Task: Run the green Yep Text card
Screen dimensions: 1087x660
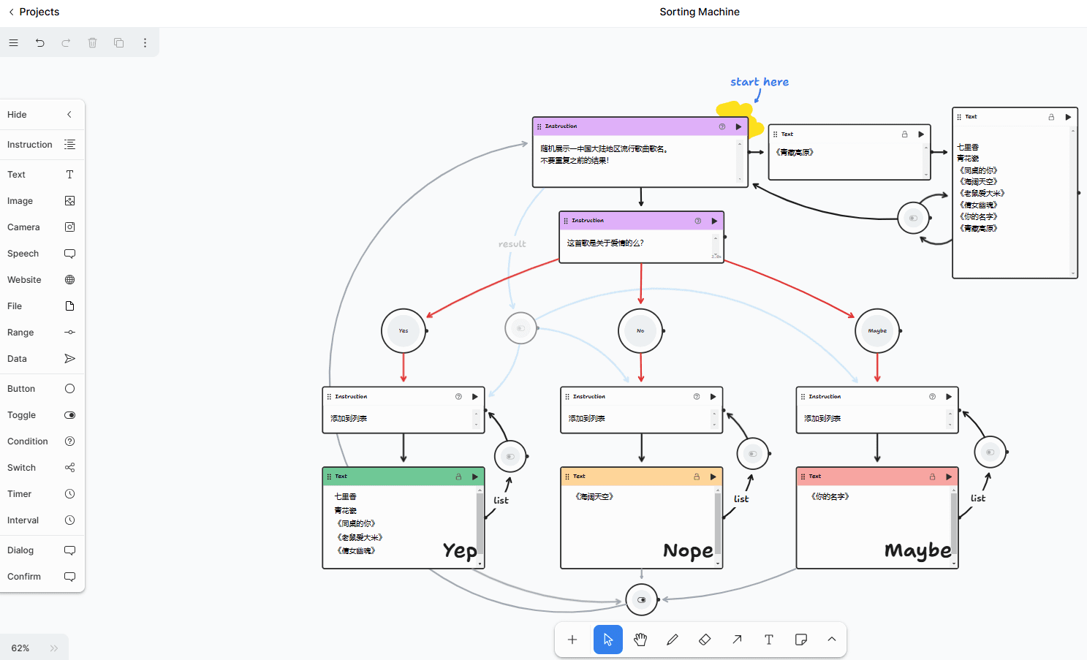Action: click(475, 477)
